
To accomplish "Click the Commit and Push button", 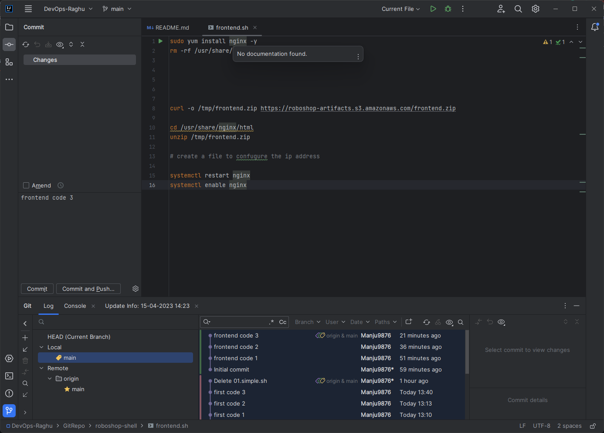I will pyautogui.click(x=88, y=289).
